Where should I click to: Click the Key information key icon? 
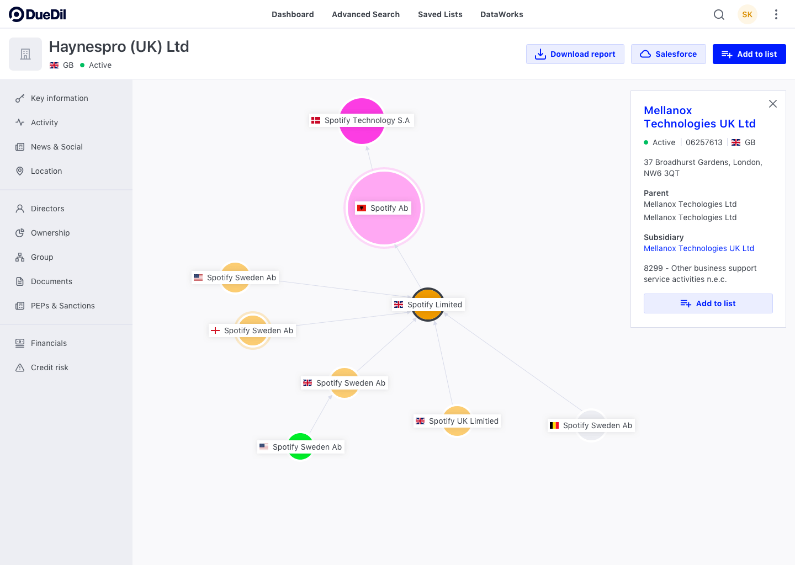tap(20, 98)
